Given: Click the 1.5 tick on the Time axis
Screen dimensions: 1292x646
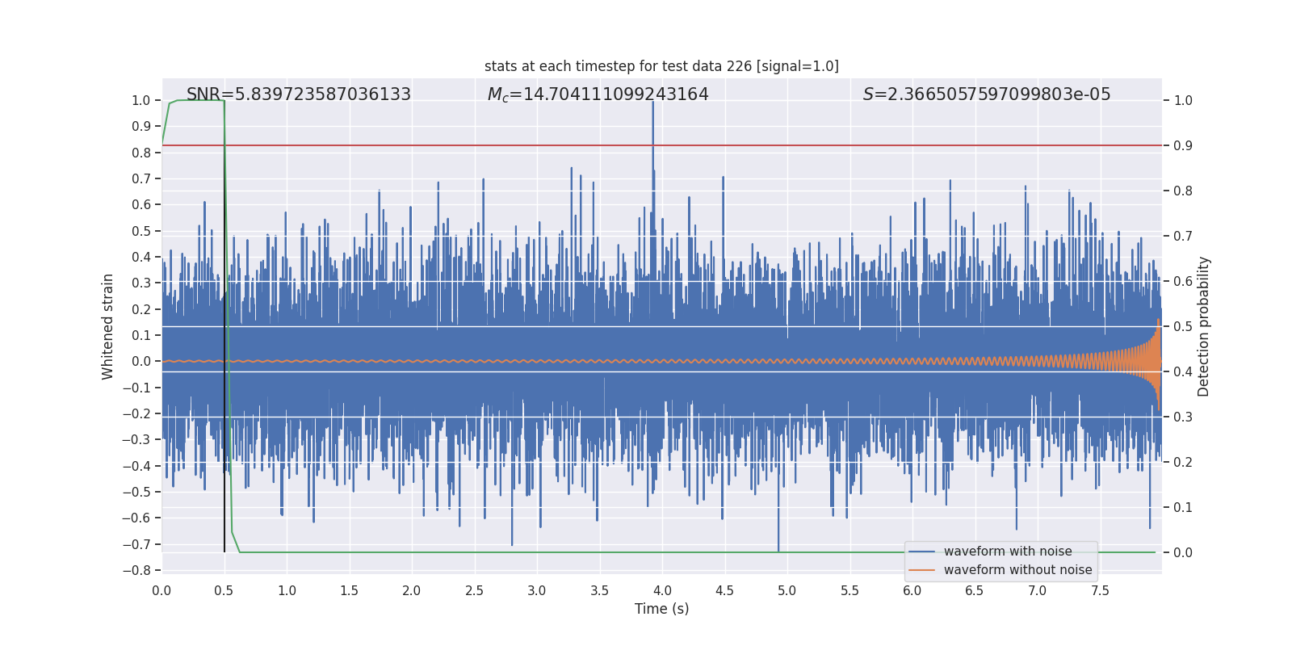Looking at the screenshot, I should 349,590.
